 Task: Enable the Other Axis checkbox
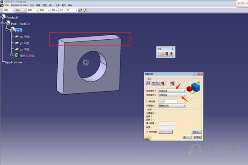(x=147, y=101)
